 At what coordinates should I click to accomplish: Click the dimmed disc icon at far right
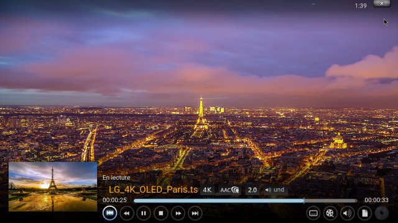tap(381, 213)
